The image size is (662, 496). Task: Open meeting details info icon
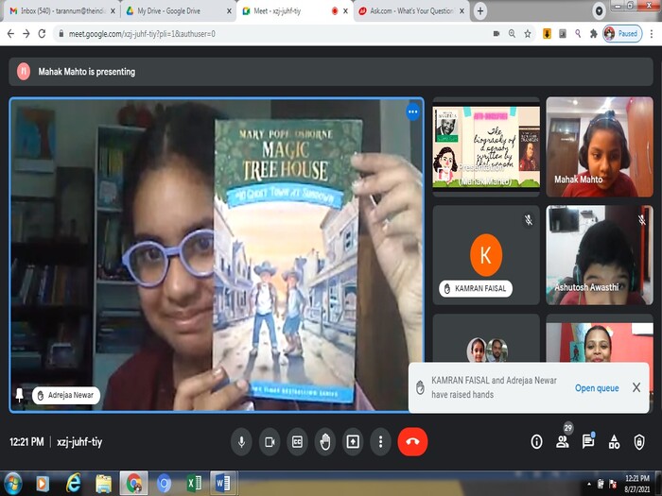coord(536,442)
